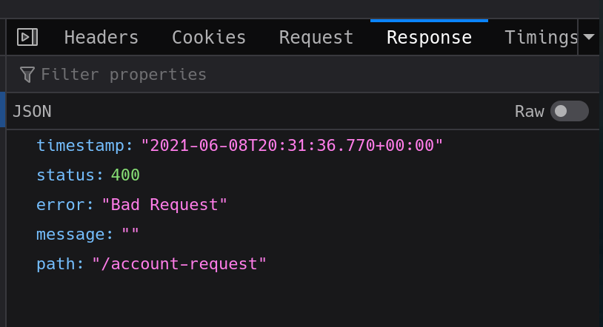Open the Request tab
The image size is (603, 327).
[316, 37]
